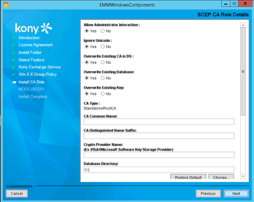Click the vertical scrollbar thumb
The image size is (254, 202).
243,71
